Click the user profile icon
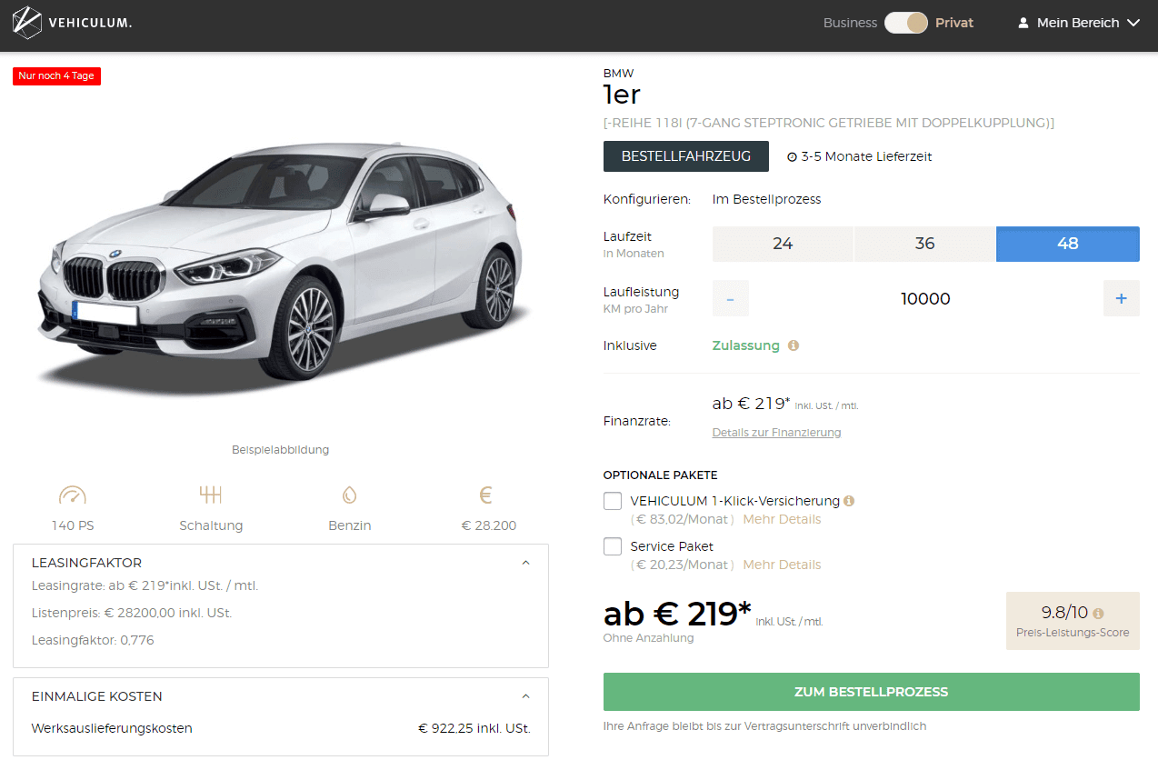 1023,23
